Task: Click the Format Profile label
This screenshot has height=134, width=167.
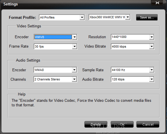Action: [22, 17]
